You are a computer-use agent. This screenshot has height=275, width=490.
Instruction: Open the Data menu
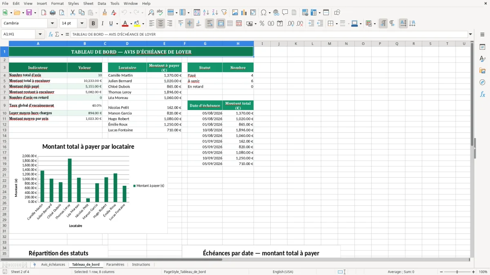(x=102, y=3)
